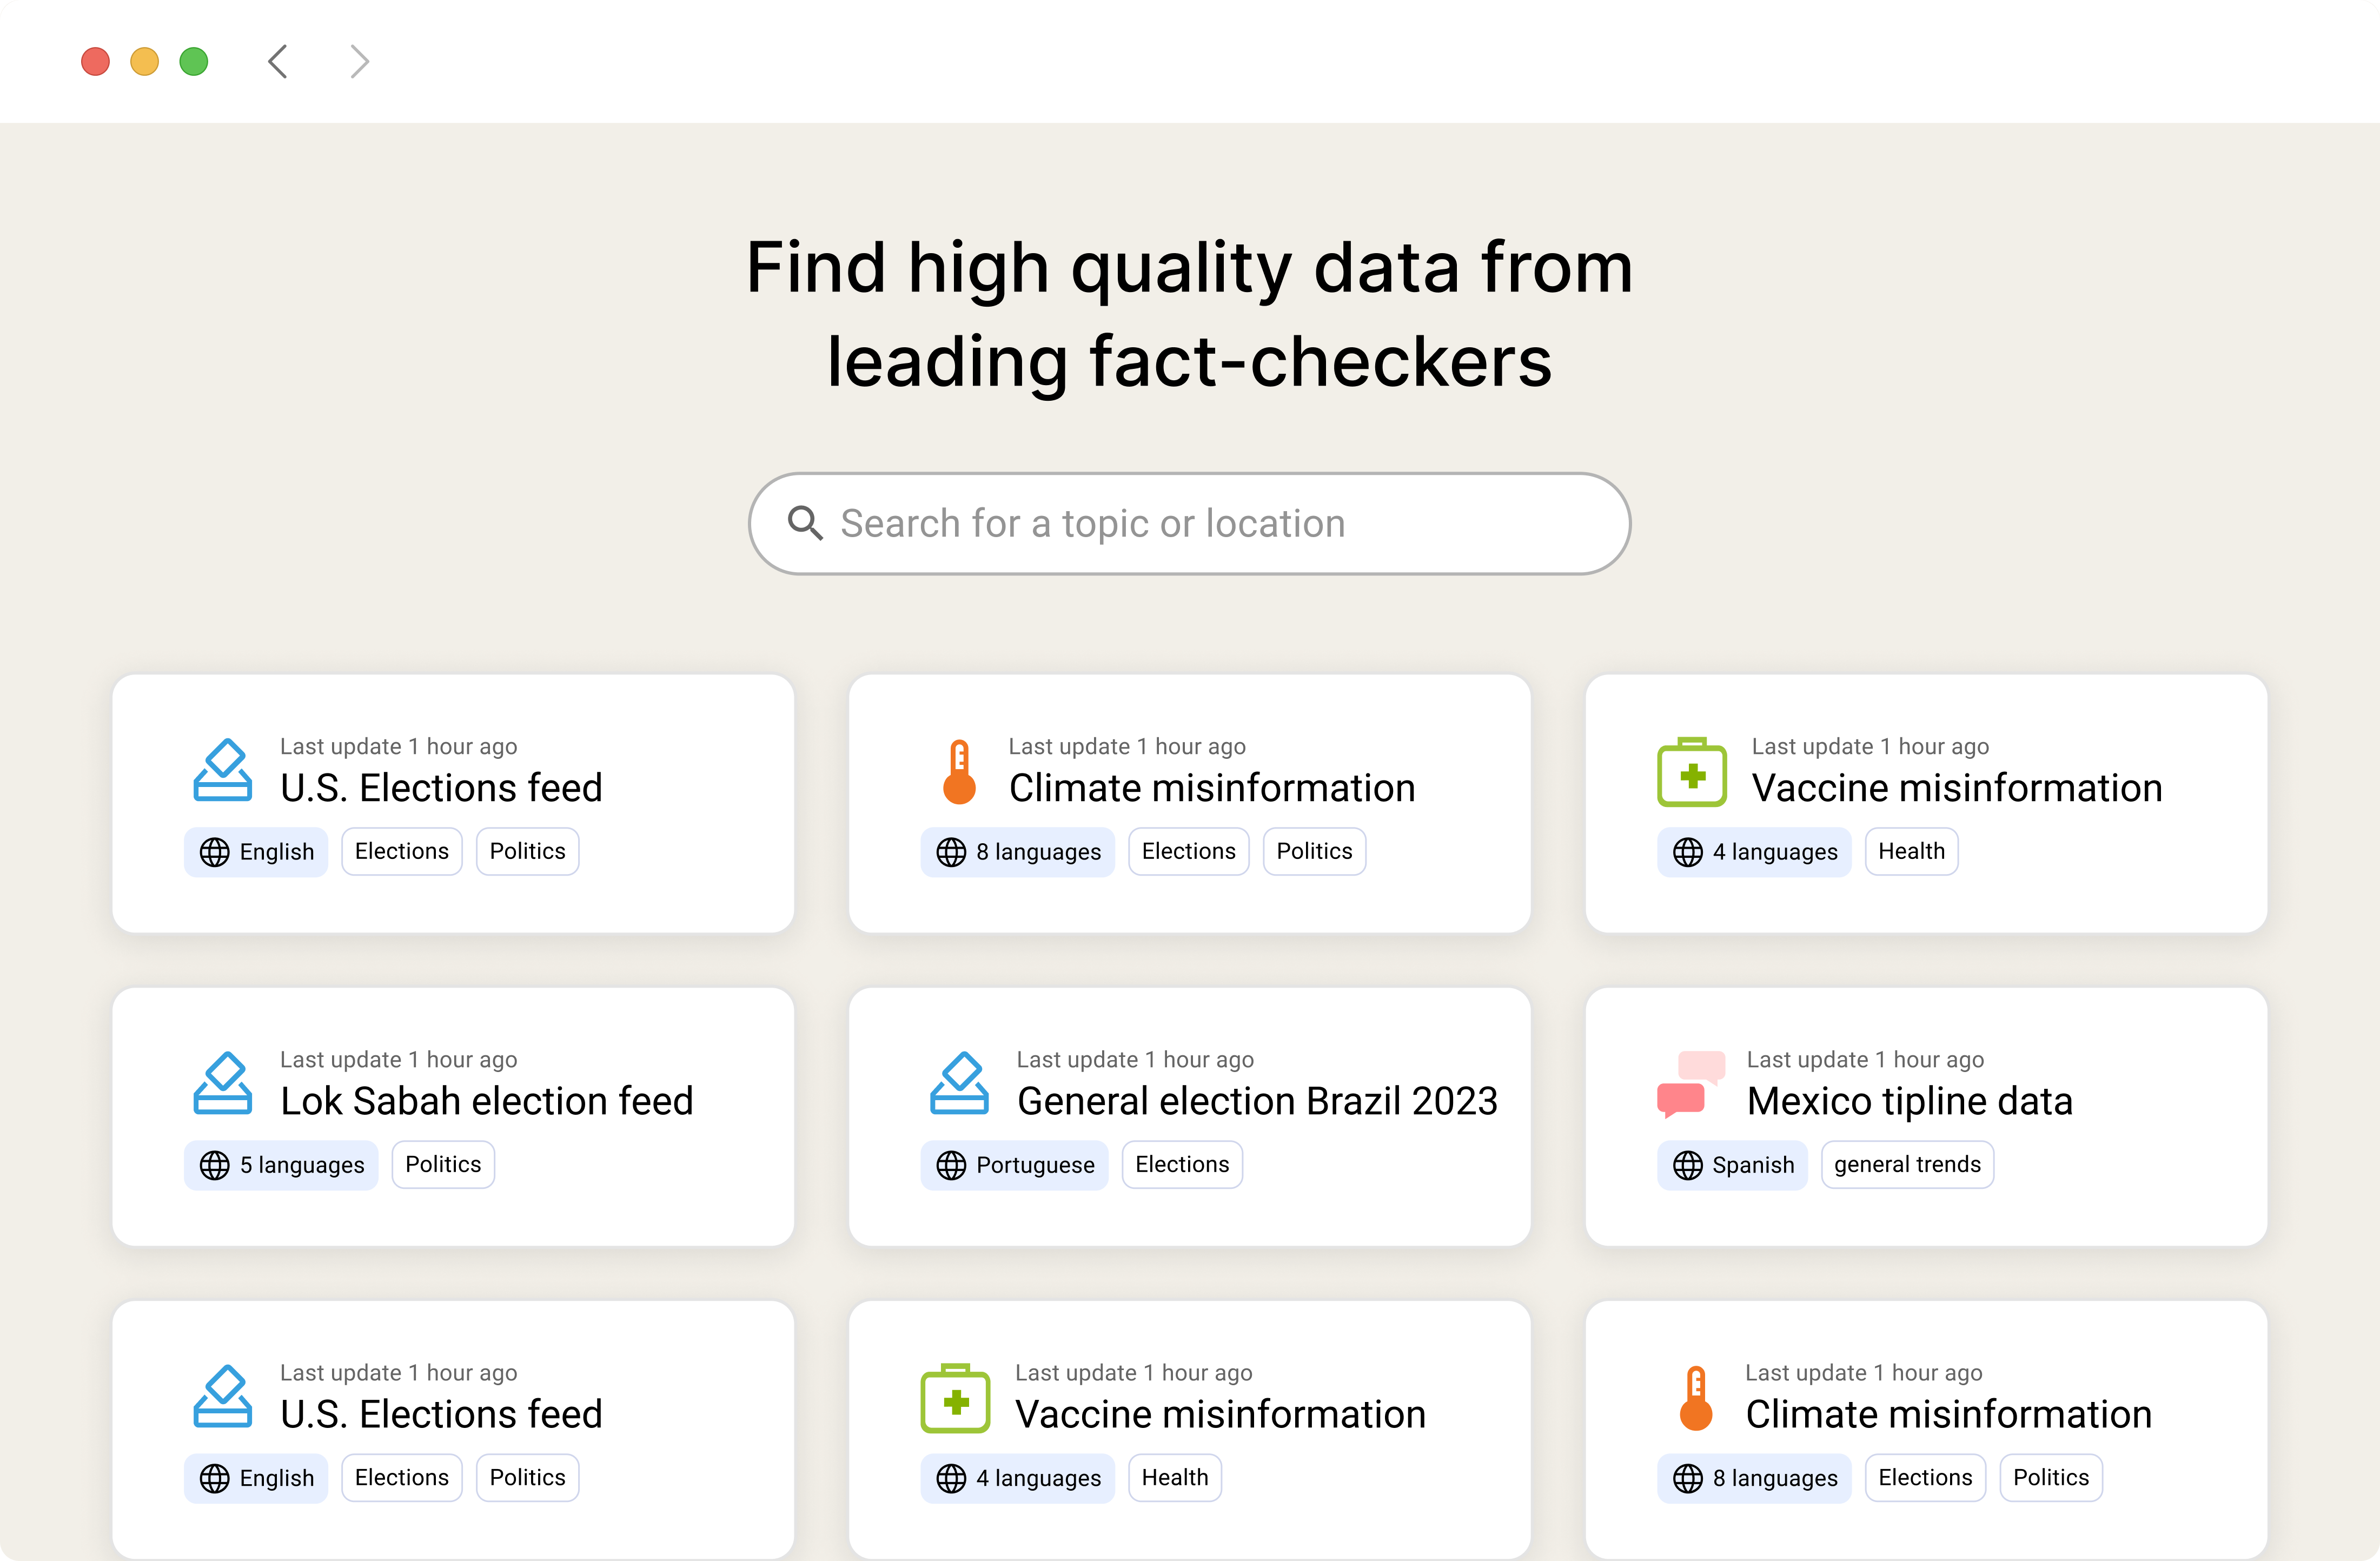Open the Mexico tipline data card

coord(1926,1117)
